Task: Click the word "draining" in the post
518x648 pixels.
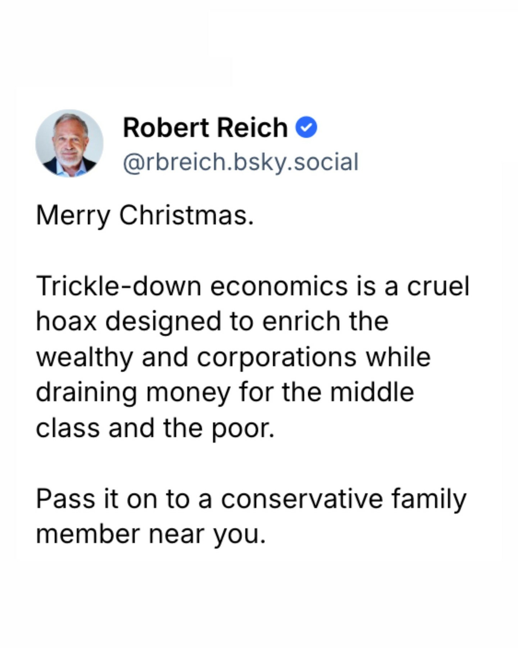Action: 86,392
